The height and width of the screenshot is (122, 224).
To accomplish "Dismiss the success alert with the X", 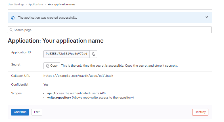I will click(x=207, y=17).
